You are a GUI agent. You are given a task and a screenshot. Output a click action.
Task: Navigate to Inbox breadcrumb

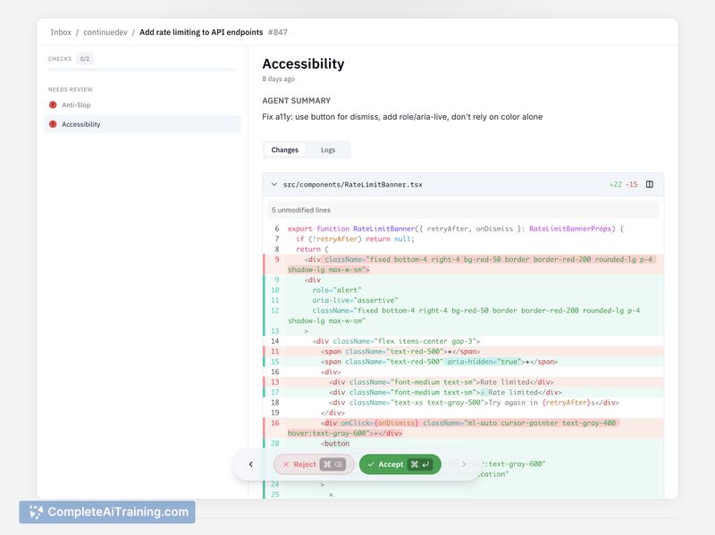(x=61, y=32)
